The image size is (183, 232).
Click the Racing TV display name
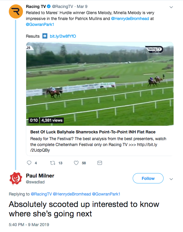[x=36, y=6]
